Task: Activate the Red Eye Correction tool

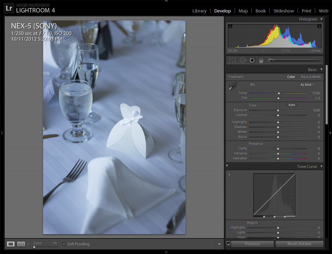Action: click(x=252, y=60)
